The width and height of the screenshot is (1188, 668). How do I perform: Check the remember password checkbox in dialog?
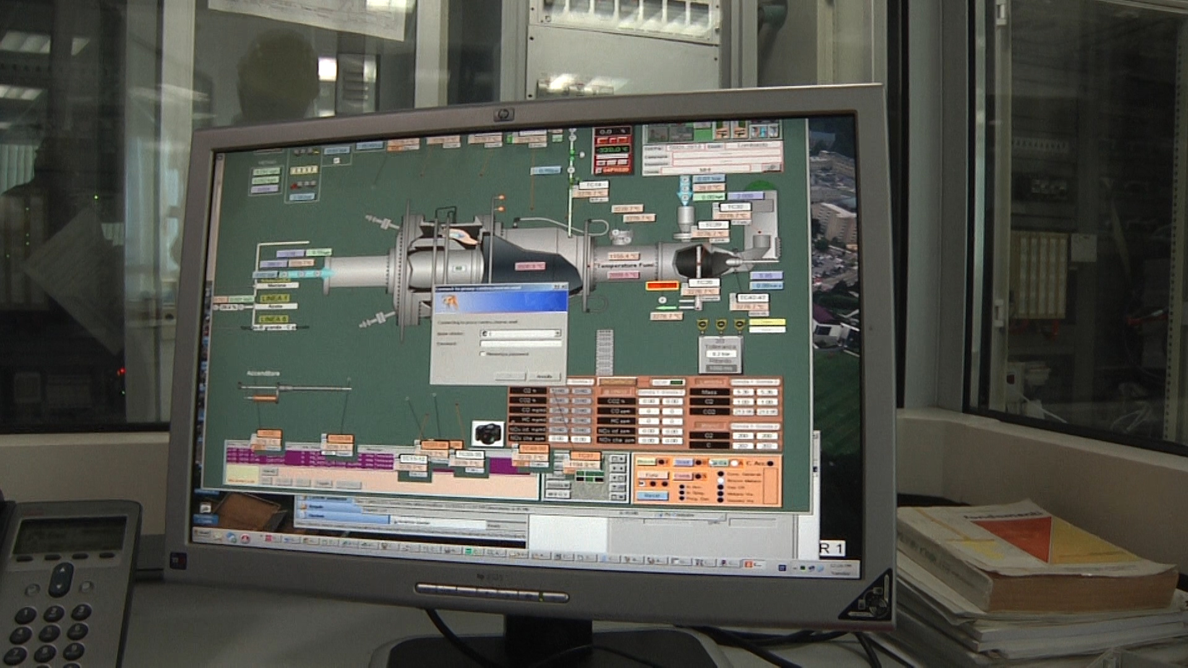[483, 354]
